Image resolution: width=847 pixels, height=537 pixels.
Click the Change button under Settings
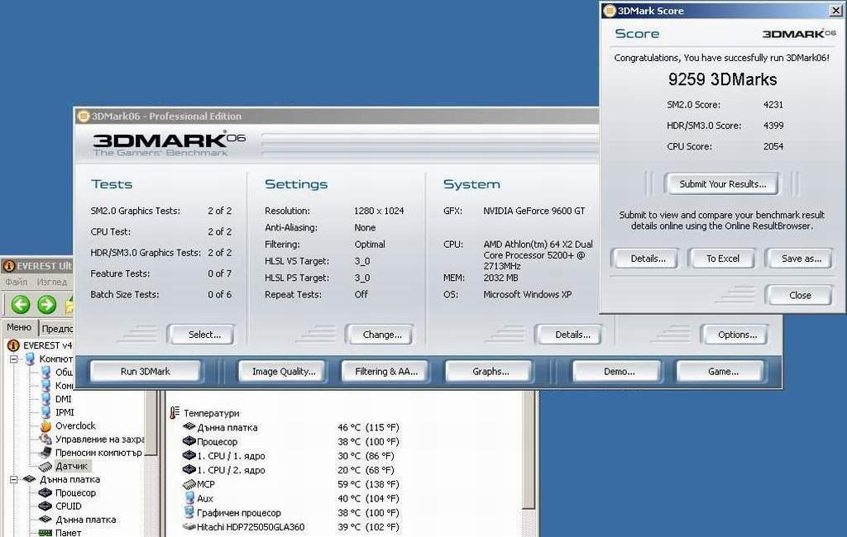[382, 335]
